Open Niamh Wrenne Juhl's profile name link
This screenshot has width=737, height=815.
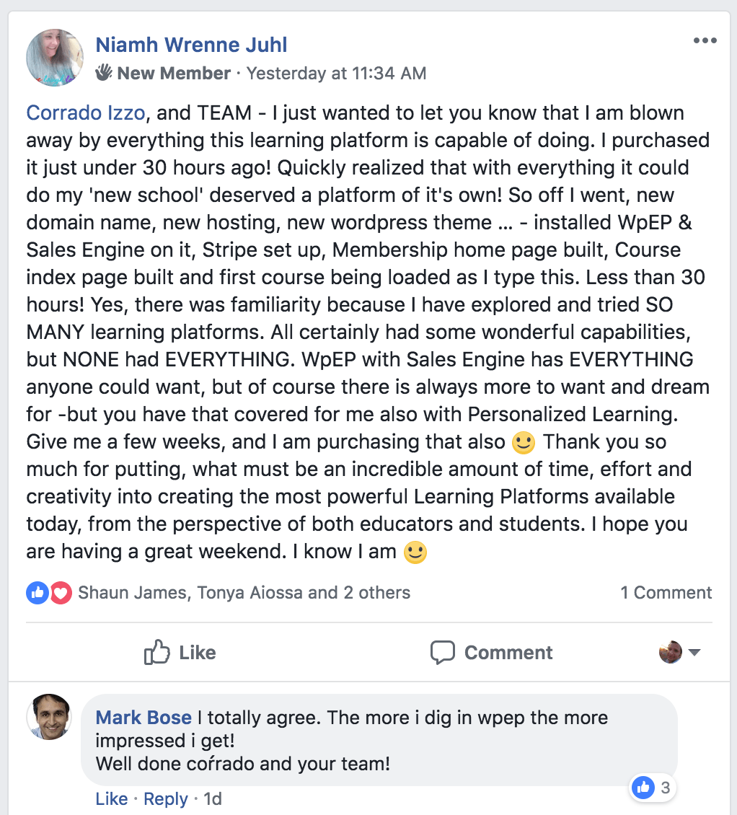[x=191, y=45]
